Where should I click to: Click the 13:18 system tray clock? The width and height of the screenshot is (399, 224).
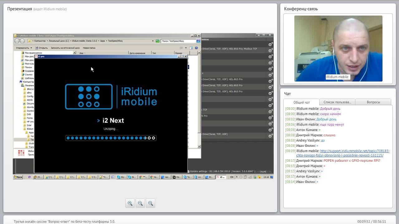(x=266, y=177)
